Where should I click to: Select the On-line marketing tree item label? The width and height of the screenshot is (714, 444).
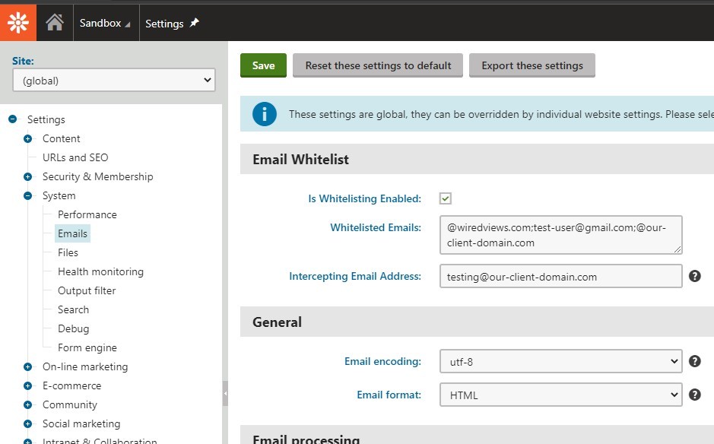click(x=85, y=366)
